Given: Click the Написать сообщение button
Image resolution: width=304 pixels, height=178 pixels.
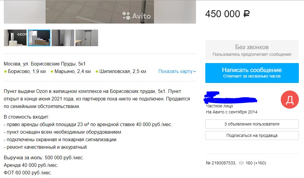Looking at the screenshot, I should point(252,73).
